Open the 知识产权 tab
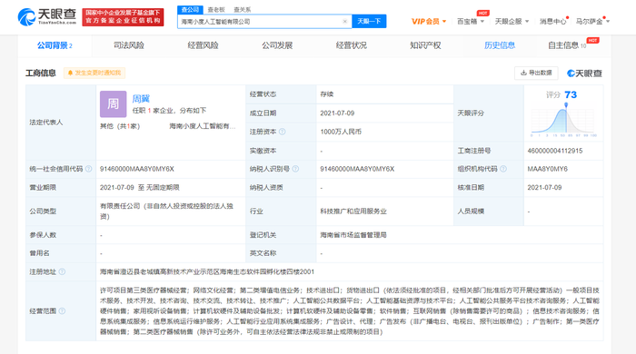The image size is (636, 354). pos(425,45)
